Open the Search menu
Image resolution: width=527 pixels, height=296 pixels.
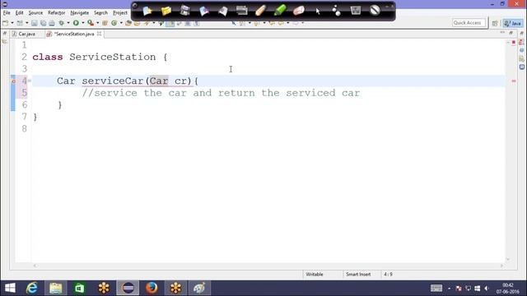[x=100, y=13]
